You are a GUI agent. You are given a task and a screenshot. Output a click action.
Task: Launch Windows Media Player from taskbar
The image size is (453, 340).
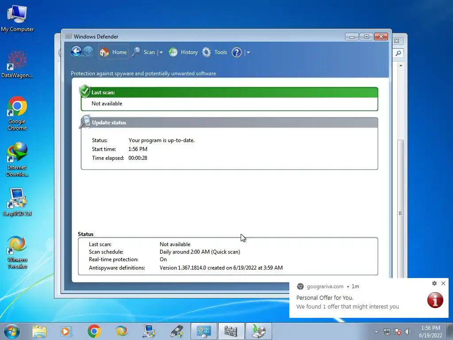66,331
